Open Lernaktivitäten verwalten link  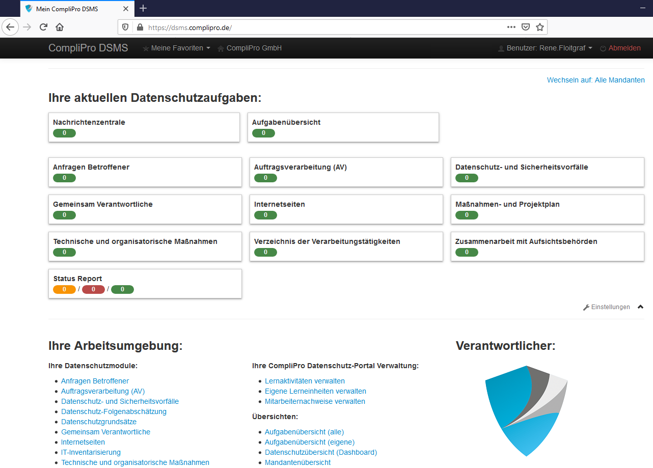click(305, 381)
